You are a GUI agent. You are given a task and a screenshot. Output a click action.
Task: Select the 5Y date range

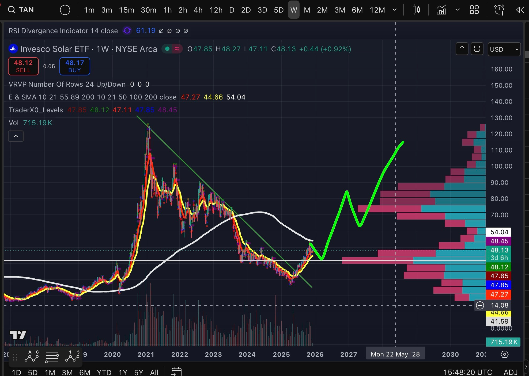[x=138, y=372]
